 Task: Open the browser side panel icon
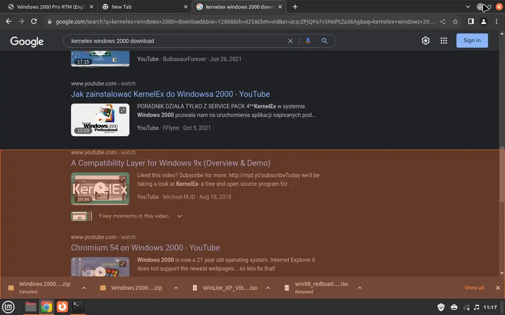pos(471,22)
